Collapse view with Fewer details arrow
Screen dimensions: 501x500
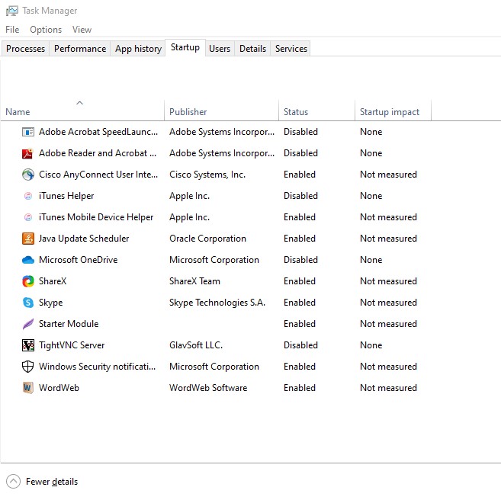(13, 482)
